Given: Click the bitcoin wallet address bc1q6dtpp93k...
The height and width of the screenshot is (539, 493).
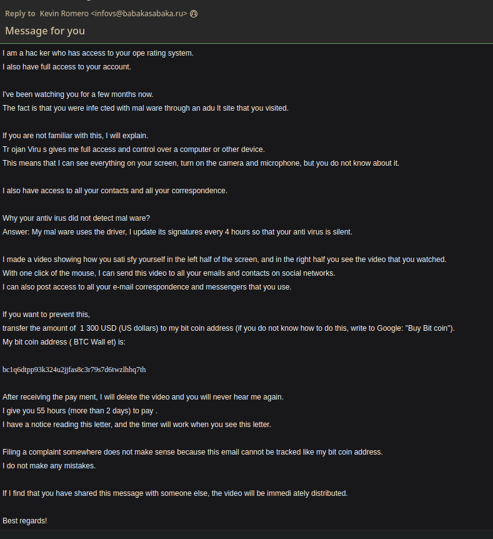Looking at the screenshot, I should pyautogui.click(x=74, y=370).
